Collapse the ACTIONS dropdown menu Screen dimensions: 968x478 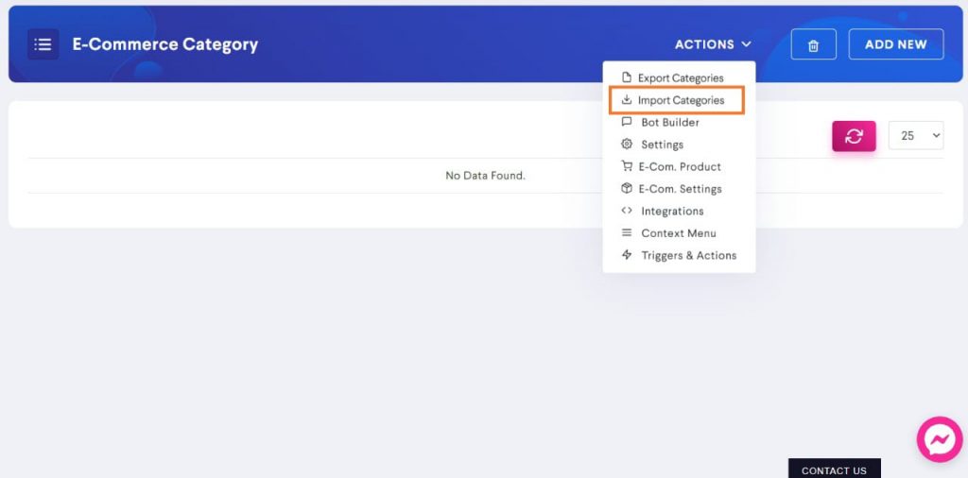[x=713, y=44]
